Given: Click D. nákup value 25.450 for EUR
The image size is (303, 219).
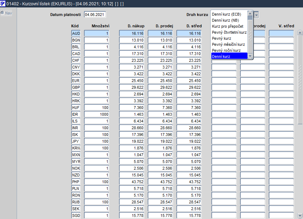Looking at the screenshot, I should pyautogui.click(x=132, y=81).
